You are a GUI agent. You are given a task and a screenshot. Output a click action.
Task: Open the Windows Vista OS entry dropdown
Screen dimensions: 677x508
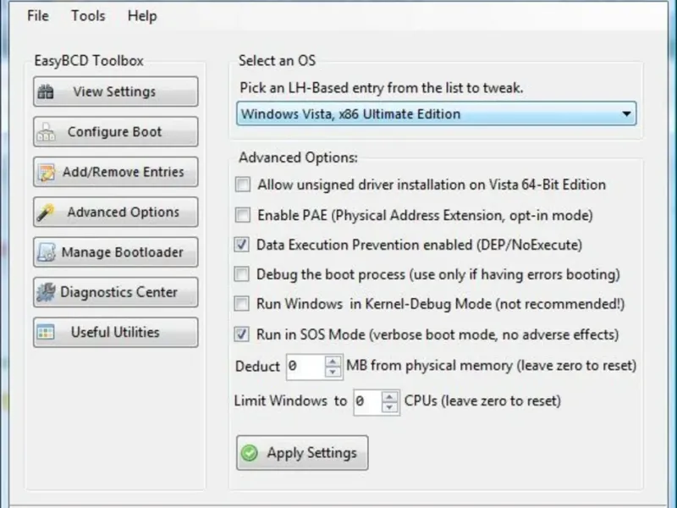coord(626,113)
